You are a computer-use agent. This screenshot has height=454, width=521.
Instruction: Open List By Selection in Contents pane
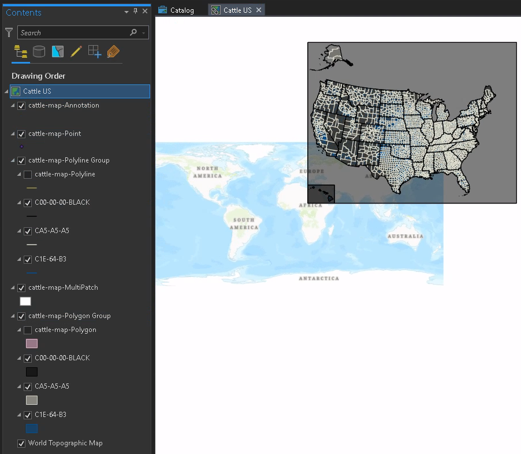tap(58, 51)
